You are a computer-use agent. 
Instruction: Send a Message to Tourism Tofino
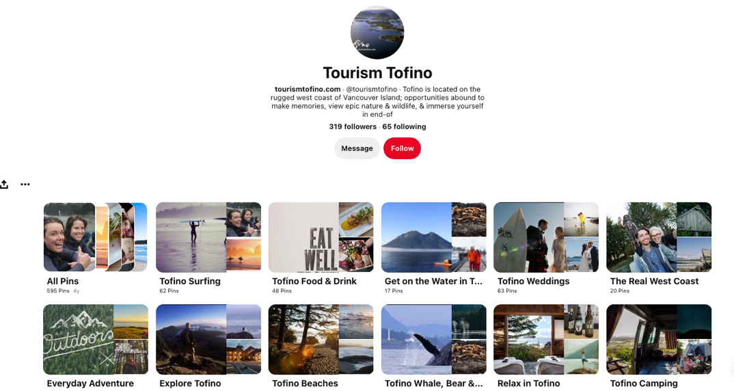click(x=357, y=148)
